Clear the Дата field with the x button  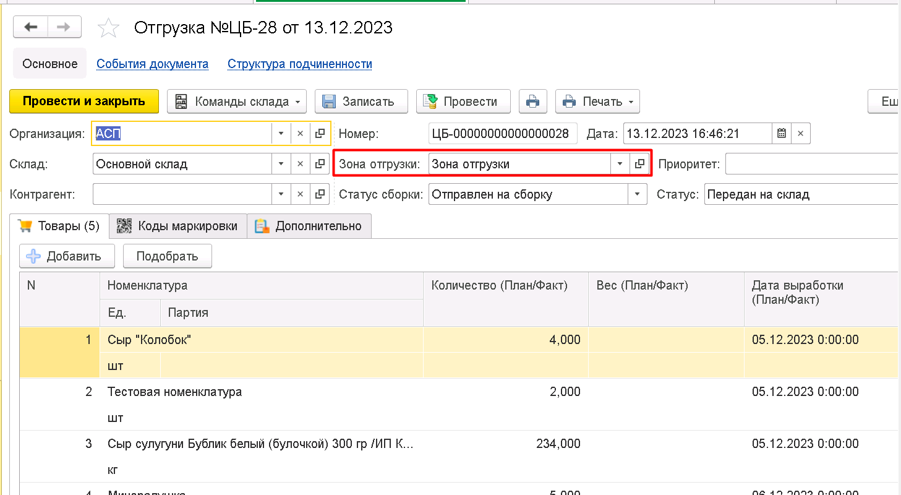800,133
